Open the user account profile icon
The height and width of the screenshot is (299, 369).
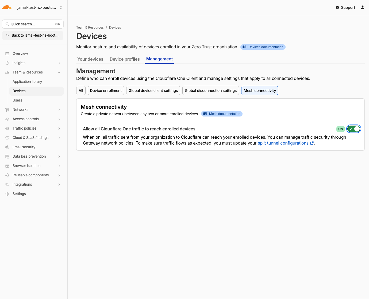(363, 7)
